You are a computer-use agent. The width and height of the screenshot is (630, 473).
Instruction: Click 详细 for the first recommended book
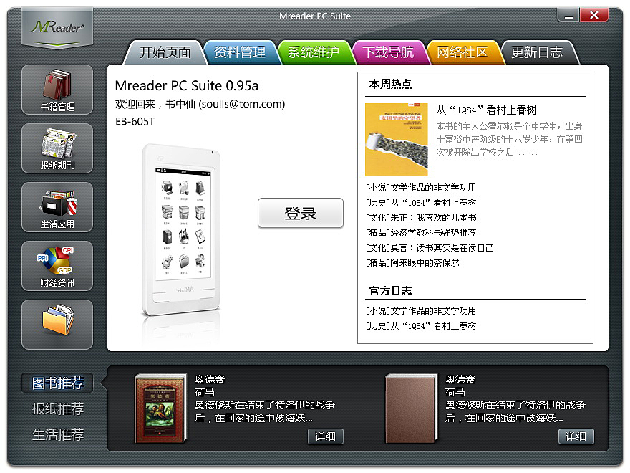coord(326,436)
